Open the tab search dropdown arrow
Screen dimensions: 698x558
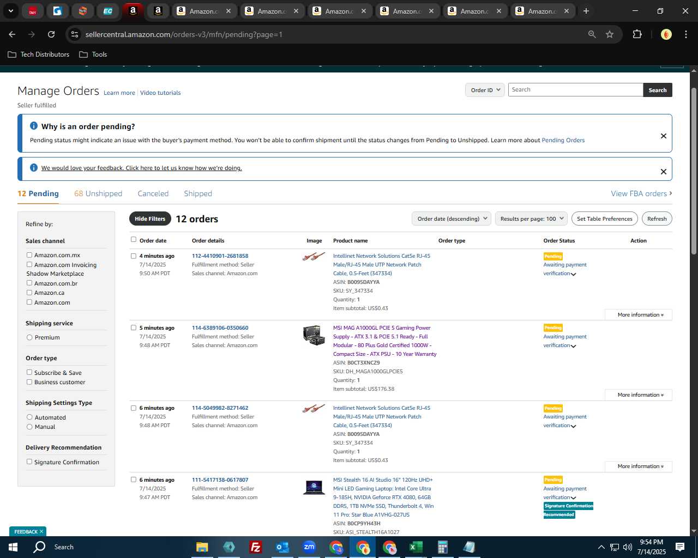10,11
